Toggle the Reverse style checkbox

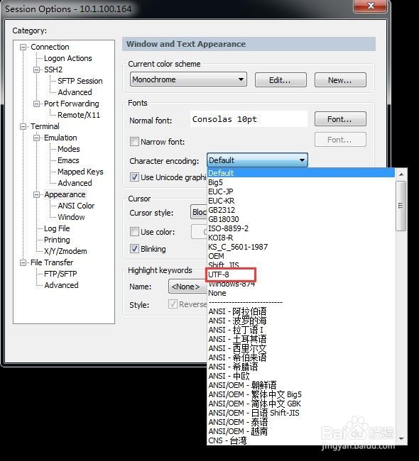173,304
